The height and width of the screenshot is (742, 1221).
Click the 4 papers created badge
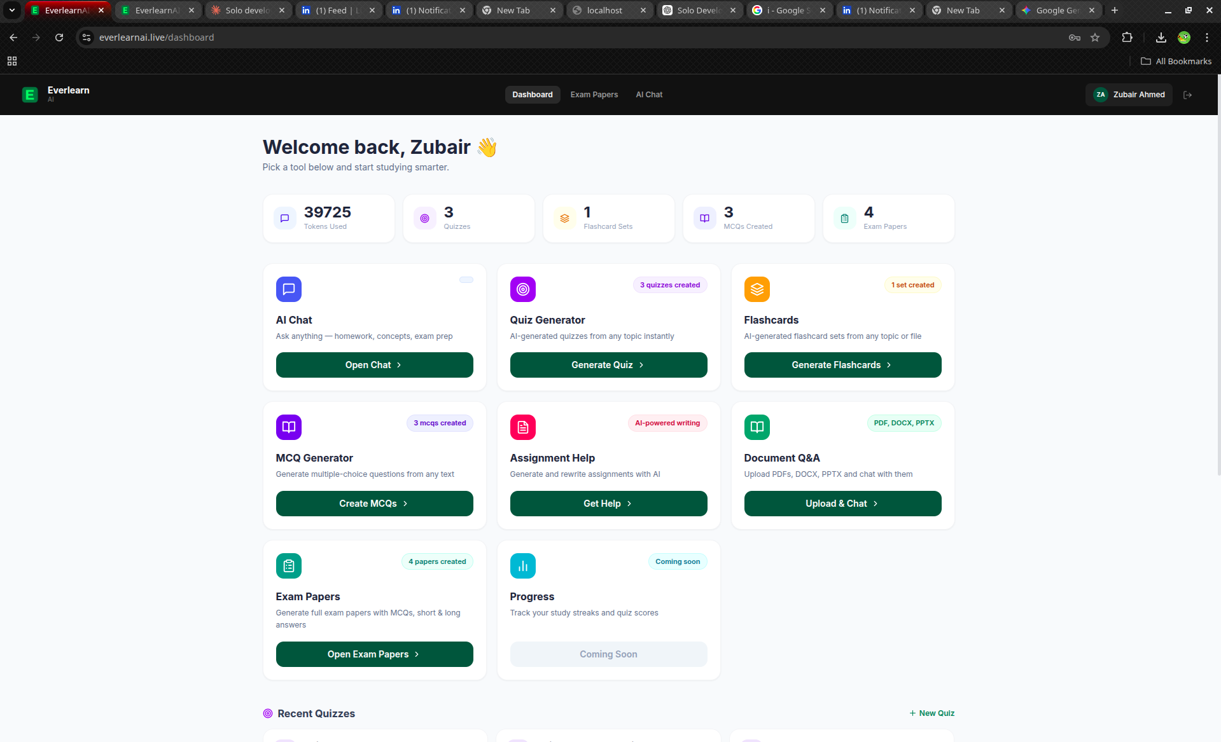437,561
